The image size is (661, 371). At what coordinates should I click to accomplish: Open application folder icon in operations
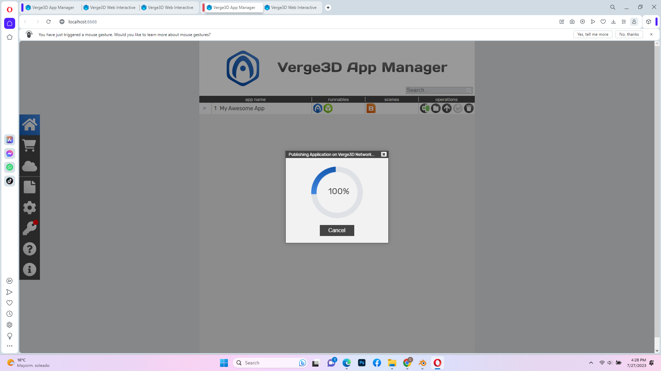pyautogui.click(x=436, y=109)
